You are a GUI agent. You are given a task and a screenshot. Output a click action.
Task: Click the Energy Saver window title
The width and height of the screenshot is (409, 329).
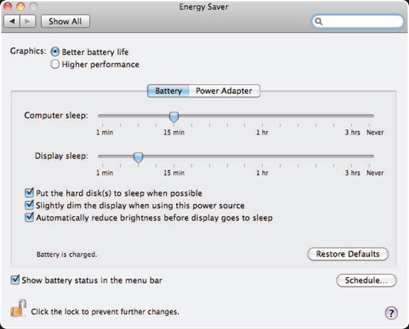(203, 7)
